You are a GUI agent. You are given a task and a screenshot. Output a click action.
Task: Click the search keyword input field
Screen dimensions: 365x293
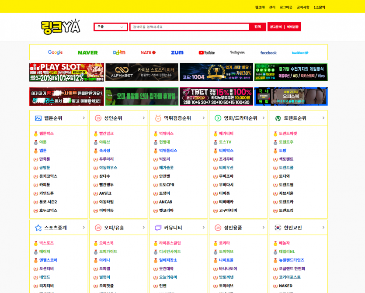tap(190, 27)
